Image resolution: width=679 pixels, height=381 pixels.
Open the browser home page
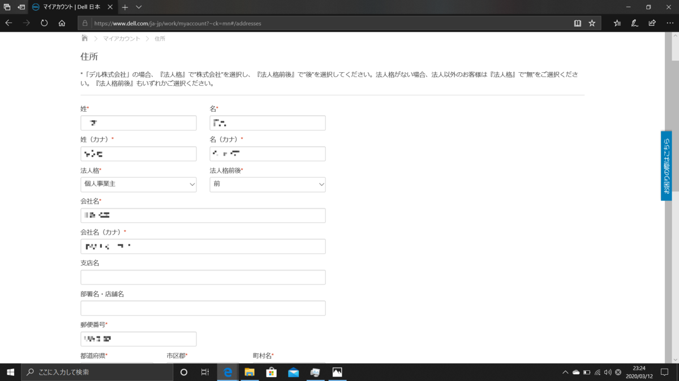tap(61, 23)
